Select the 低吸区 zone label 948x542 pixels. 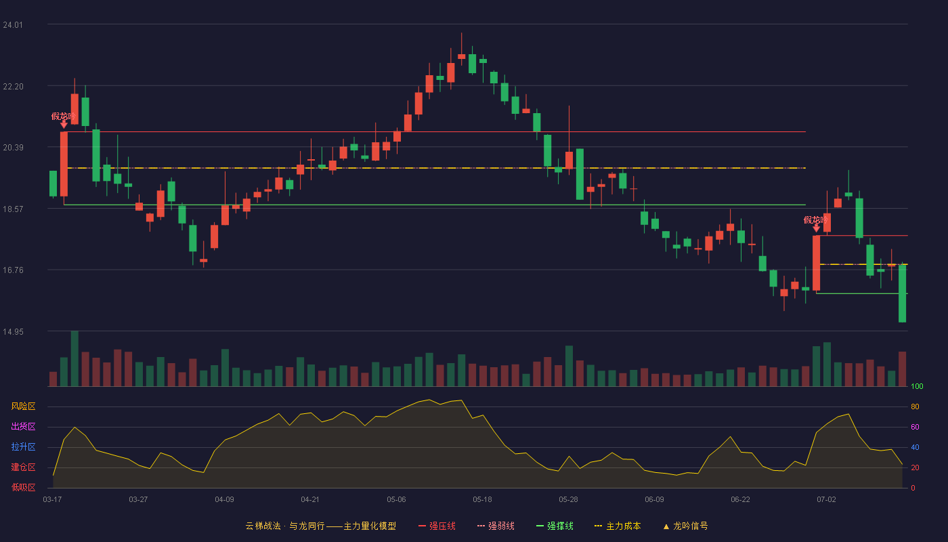coord(23,487)
